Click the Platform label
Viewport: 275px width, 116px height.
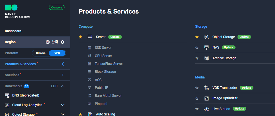(11, 53)
